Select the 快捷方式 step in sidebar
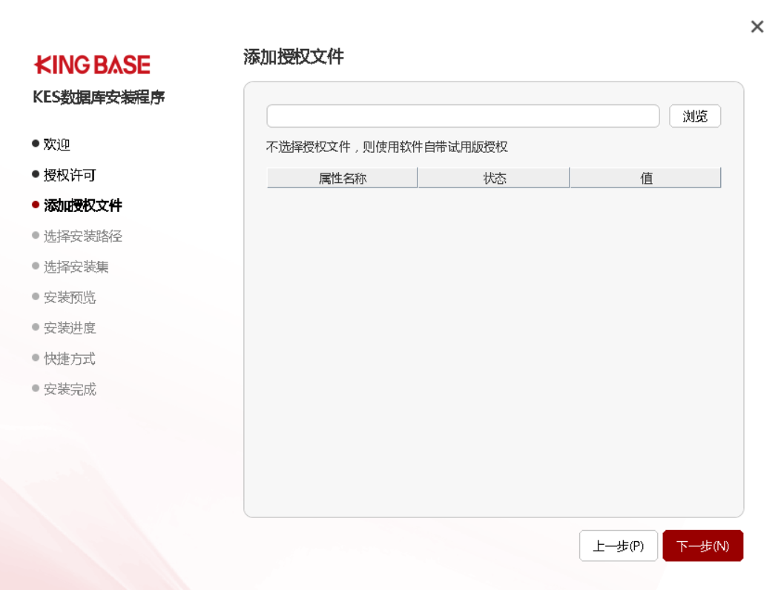The width and height of the screenshot is (781, 590). 69,359
